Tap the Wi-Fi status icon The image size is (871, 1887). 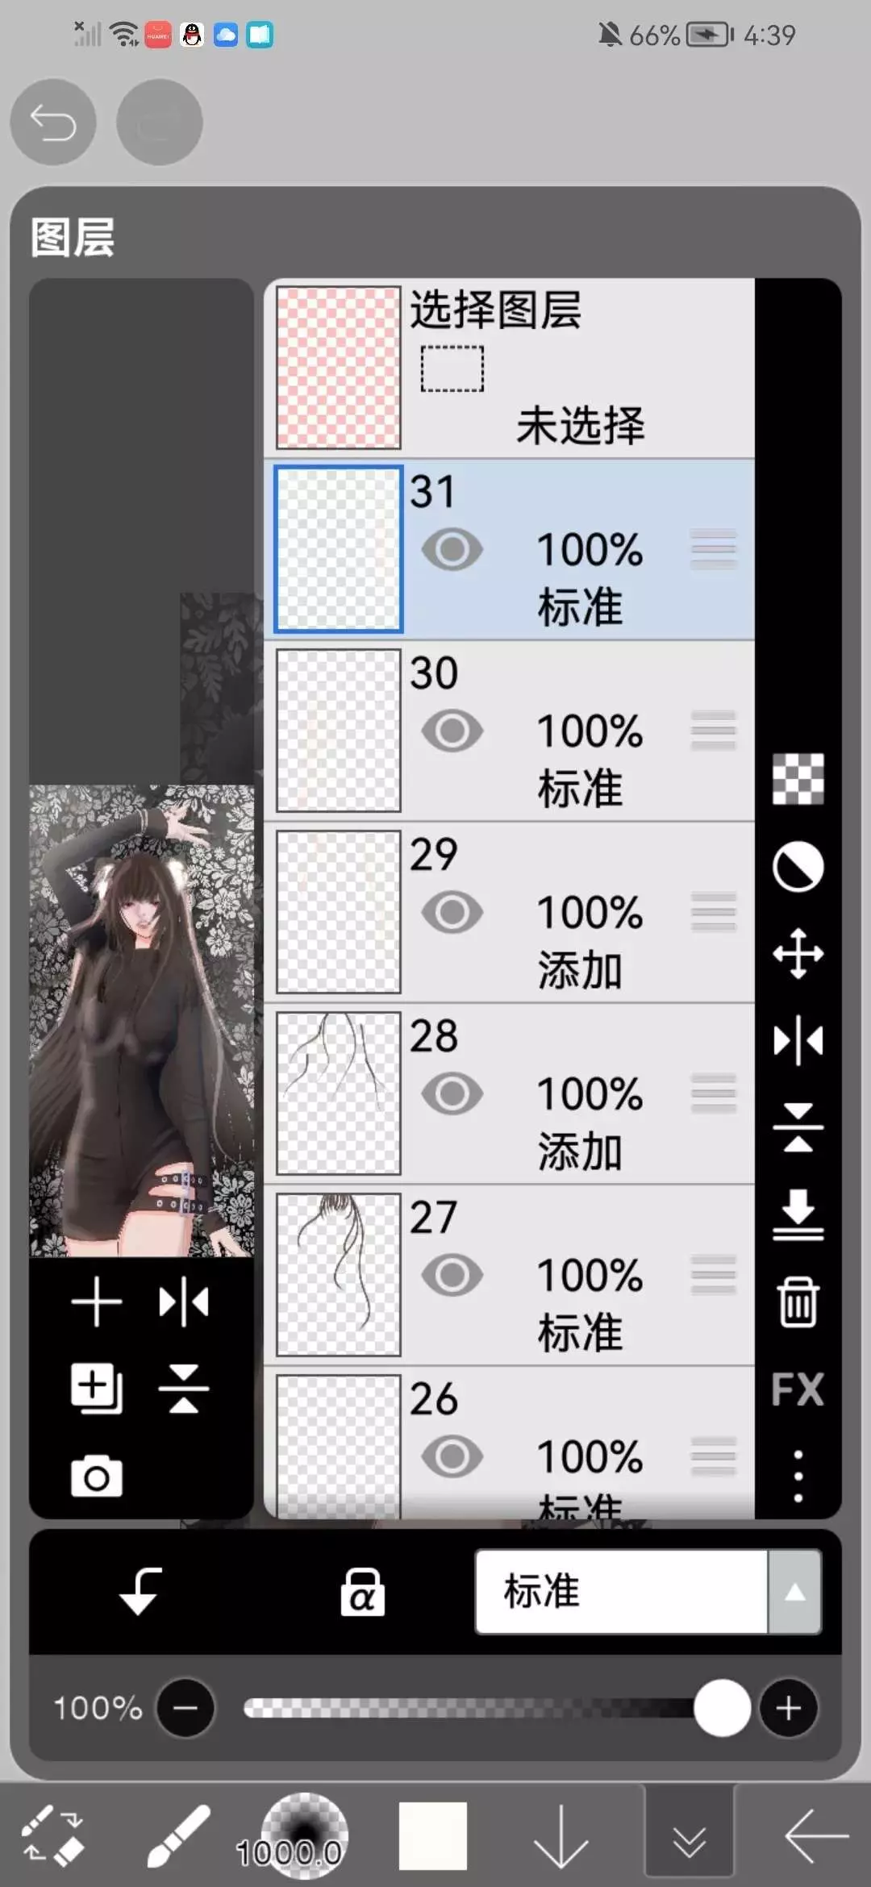125,35
